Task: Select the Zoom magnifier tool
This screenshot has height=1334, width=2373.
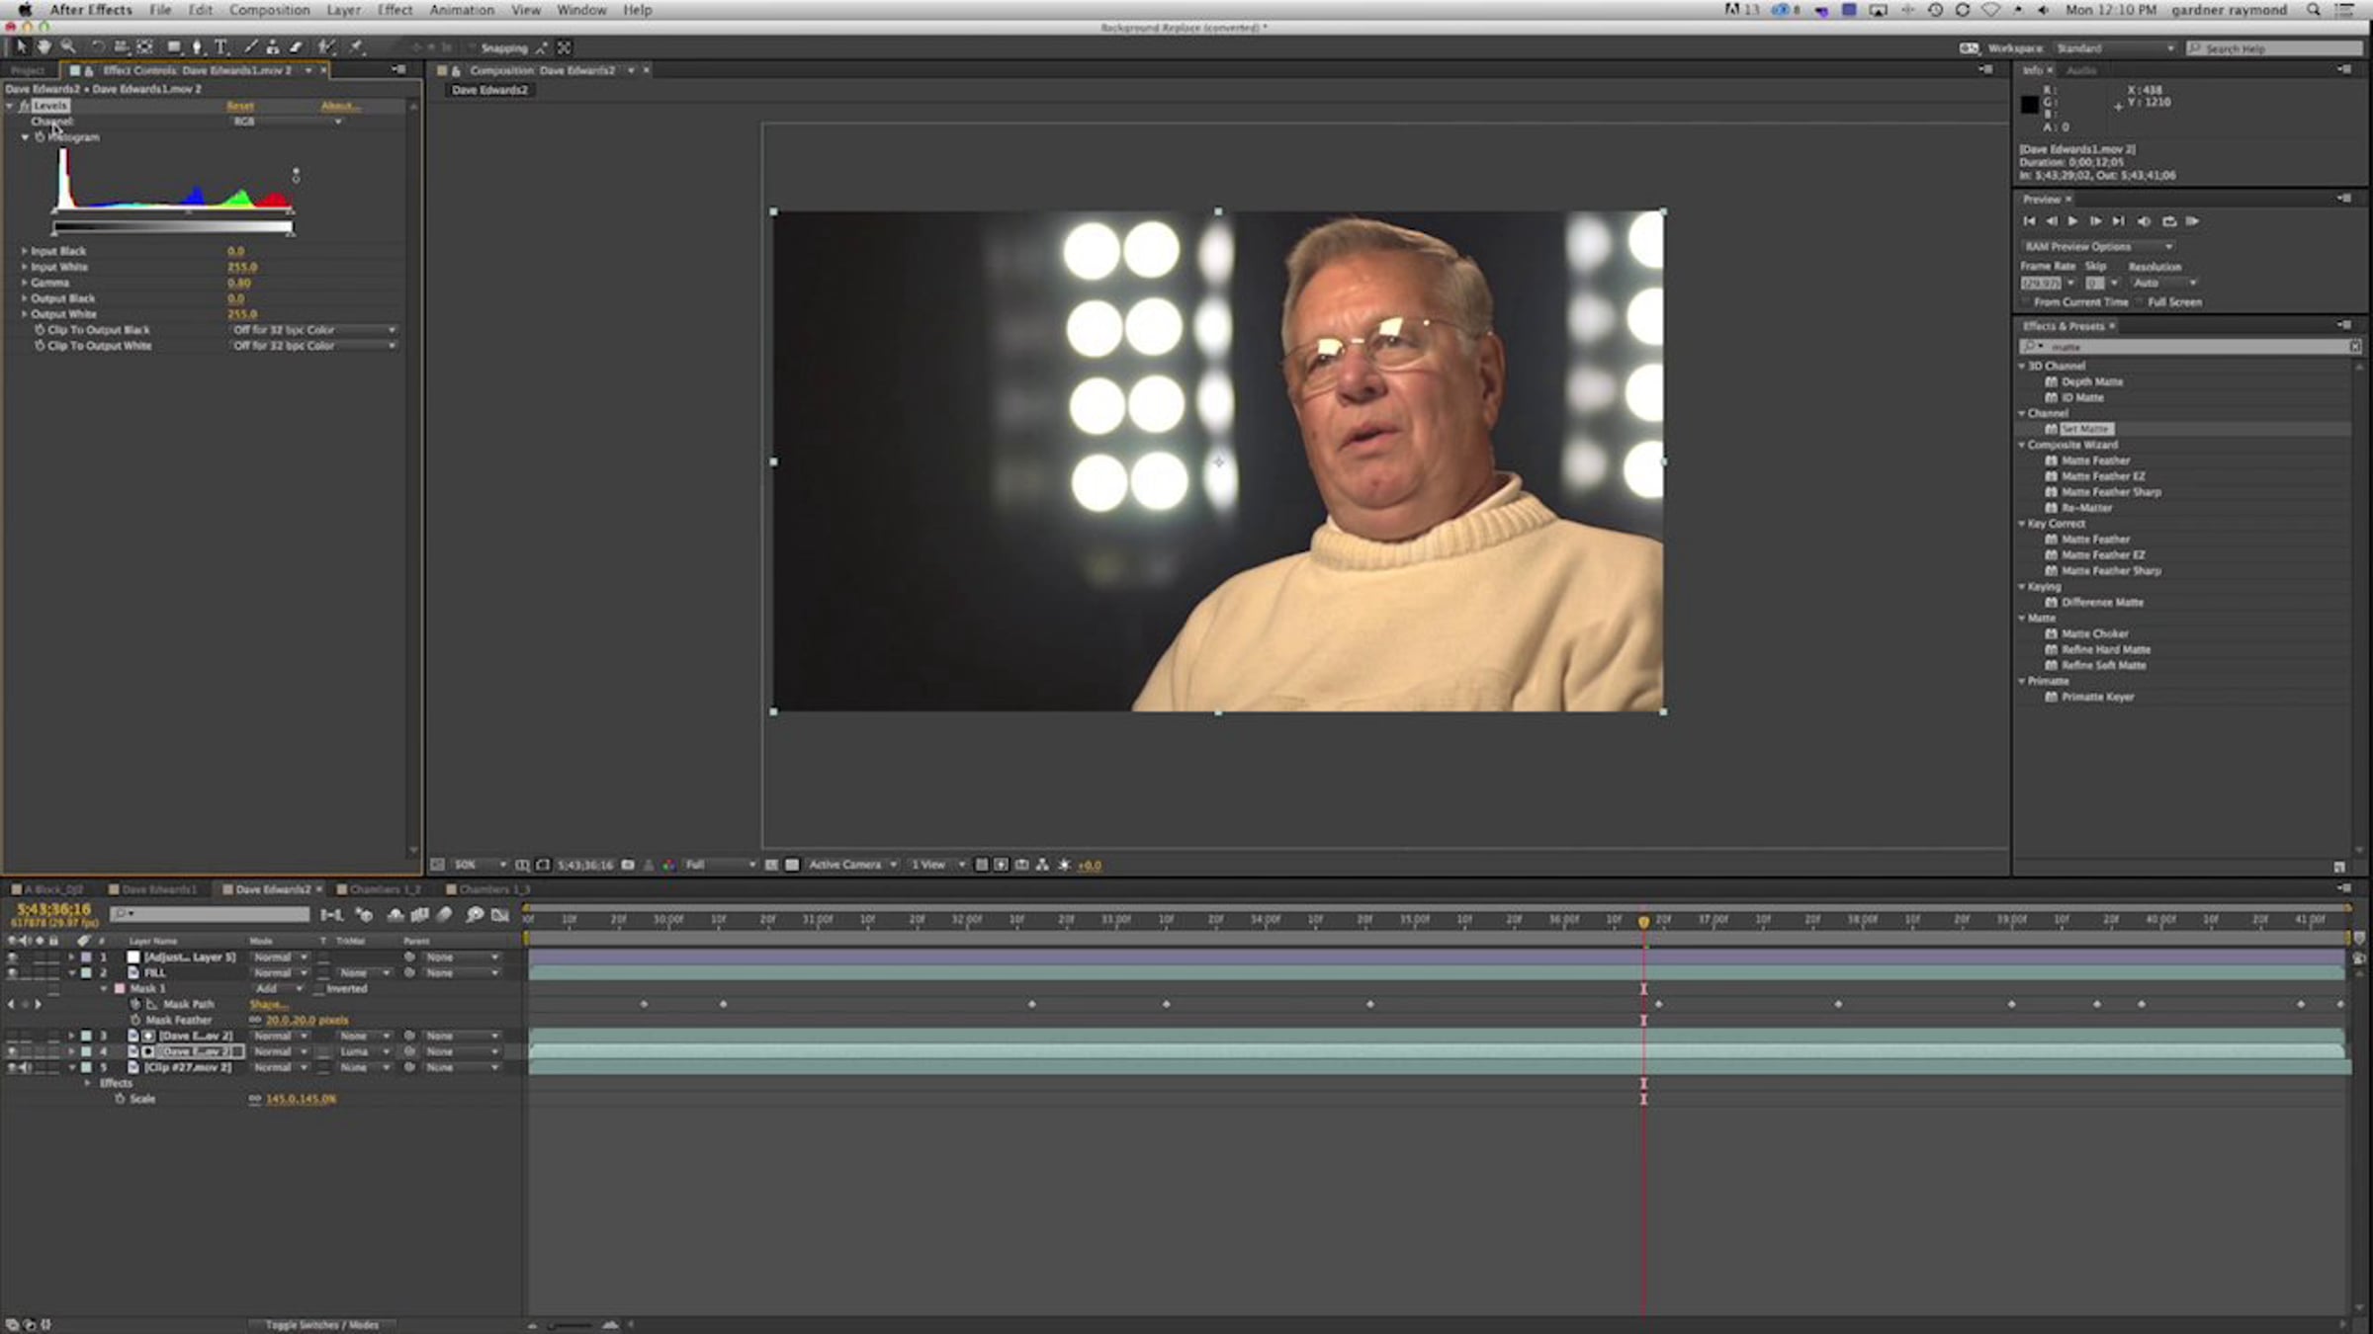Action: point(68,46)
